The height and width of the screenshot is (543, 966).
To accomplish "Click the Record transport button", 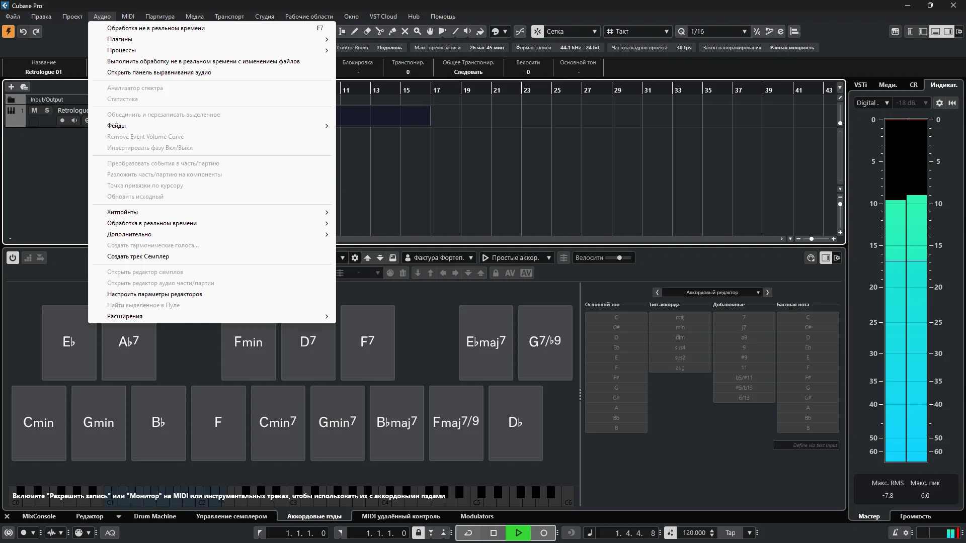I will 543,533.
